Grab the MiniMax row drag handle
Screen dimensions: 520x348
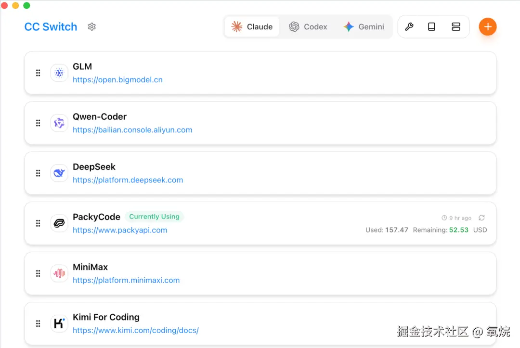(38, 273)
